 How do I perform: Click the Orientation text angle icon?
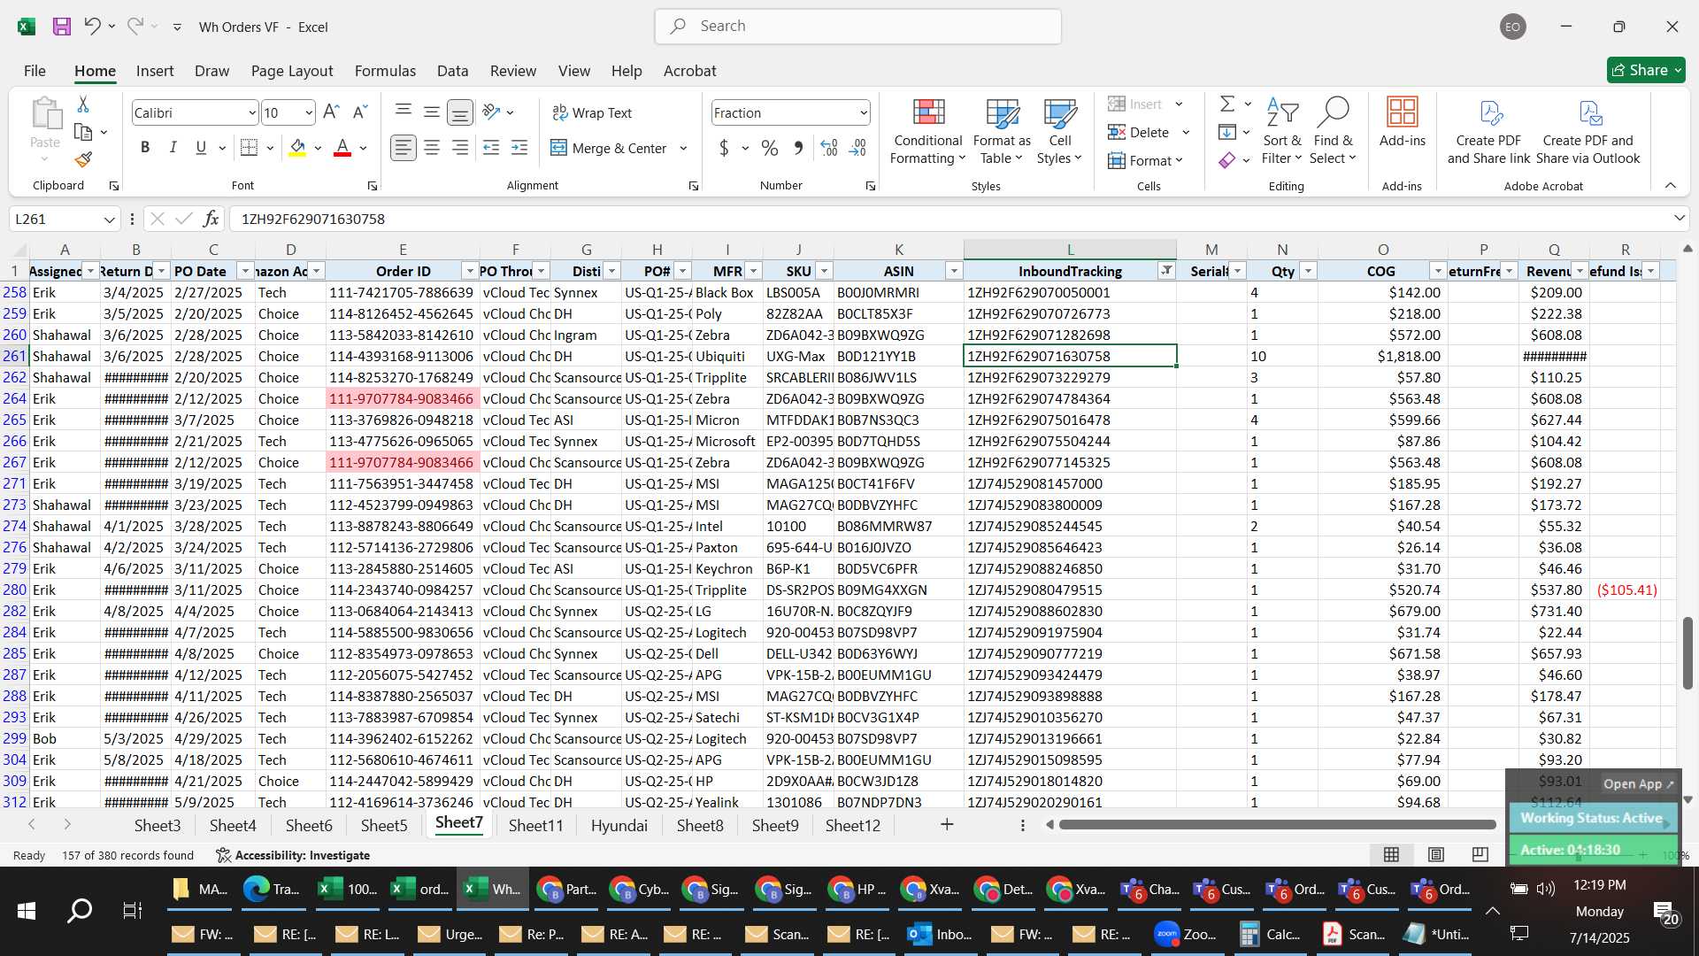coord(492,112)
